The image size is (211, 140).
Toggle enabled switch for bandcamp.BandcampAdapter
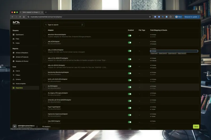point(130,73)
